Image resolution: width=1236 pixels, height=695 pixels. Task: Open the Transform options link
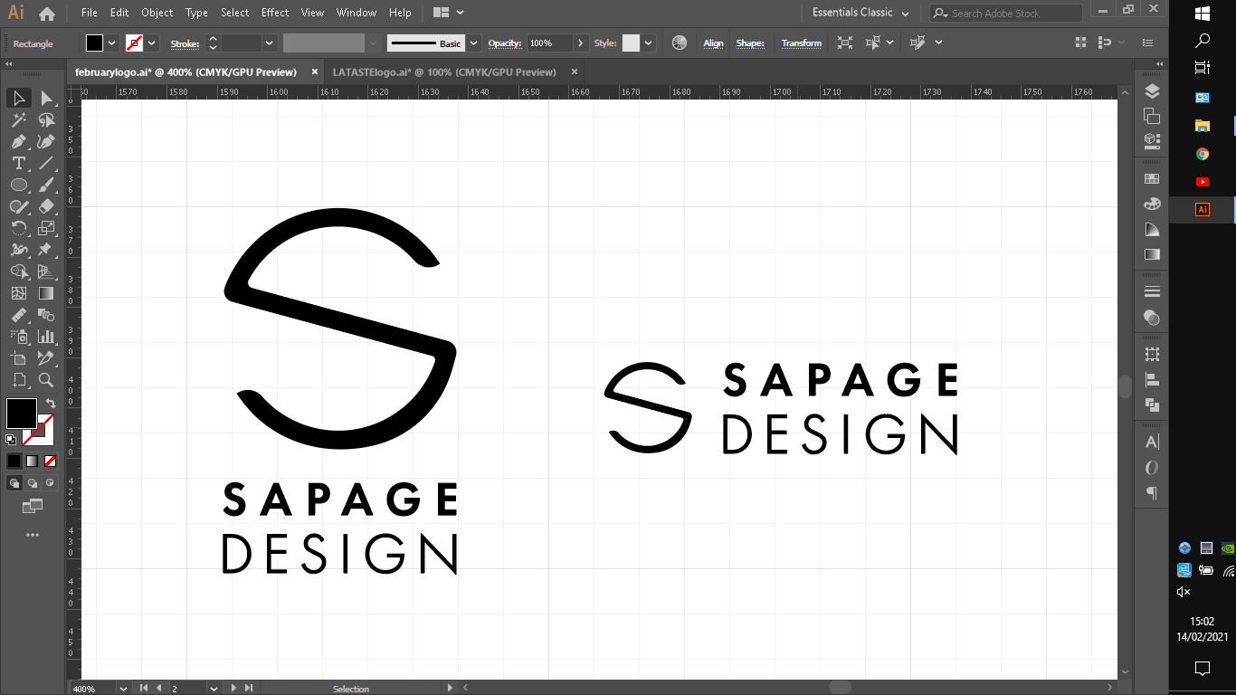tap(802, 43)
